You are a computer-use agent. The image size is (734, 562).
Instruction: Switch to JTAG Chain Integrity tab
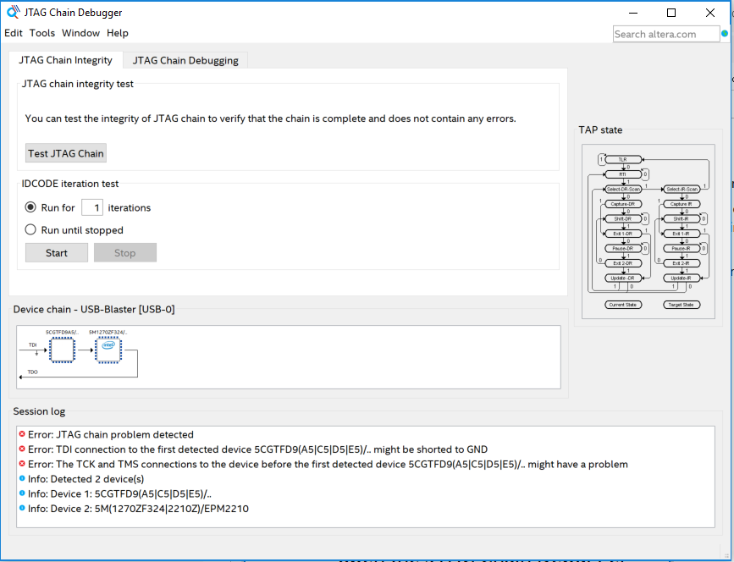pyautogui.click(x=65, y=60)
